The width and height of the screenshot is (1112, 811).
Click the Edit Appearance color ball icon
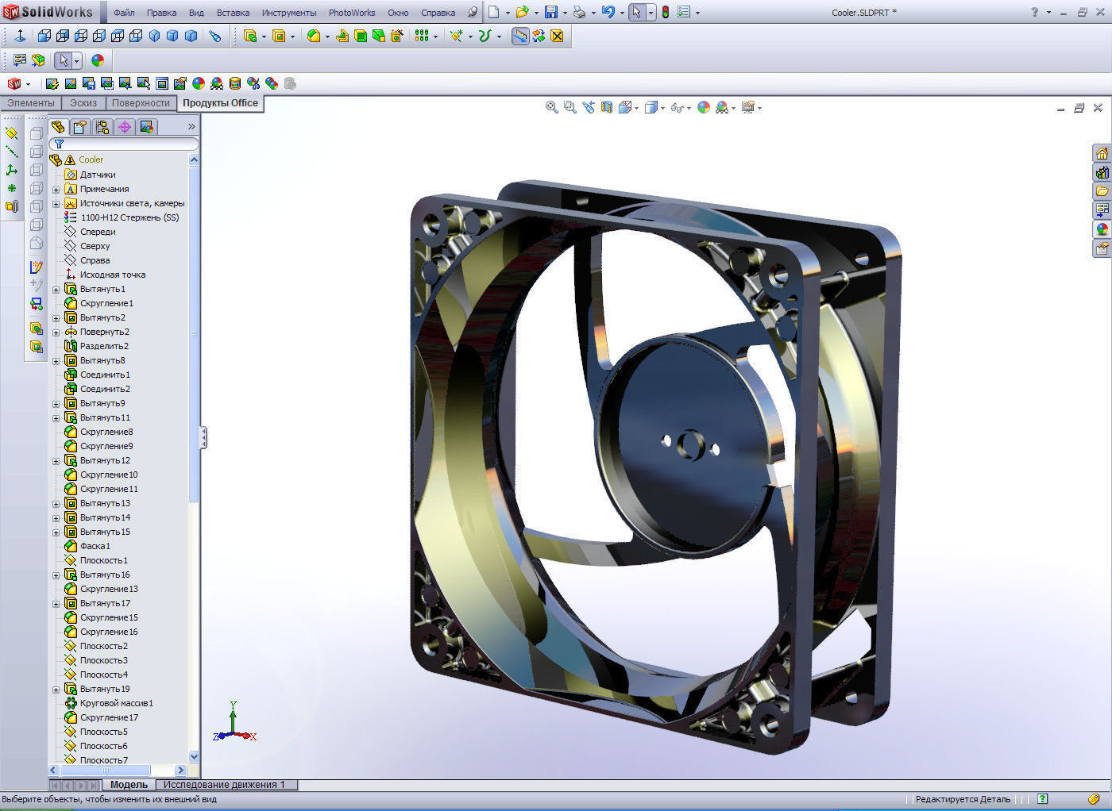pos(98,60)
